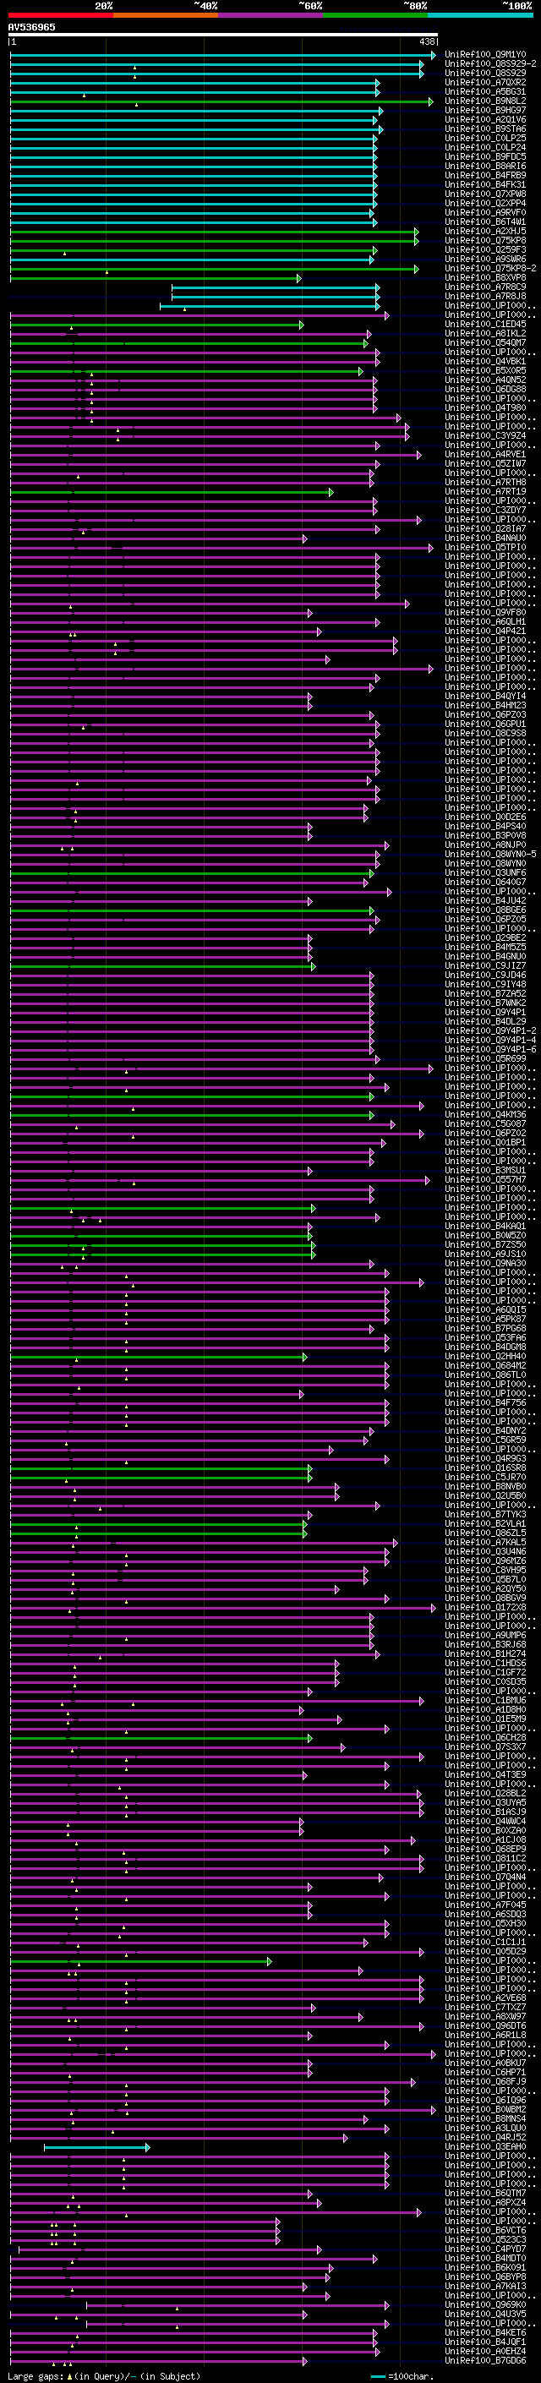Click the UniRef100_A2XHJ5 label

pos(485,230)
